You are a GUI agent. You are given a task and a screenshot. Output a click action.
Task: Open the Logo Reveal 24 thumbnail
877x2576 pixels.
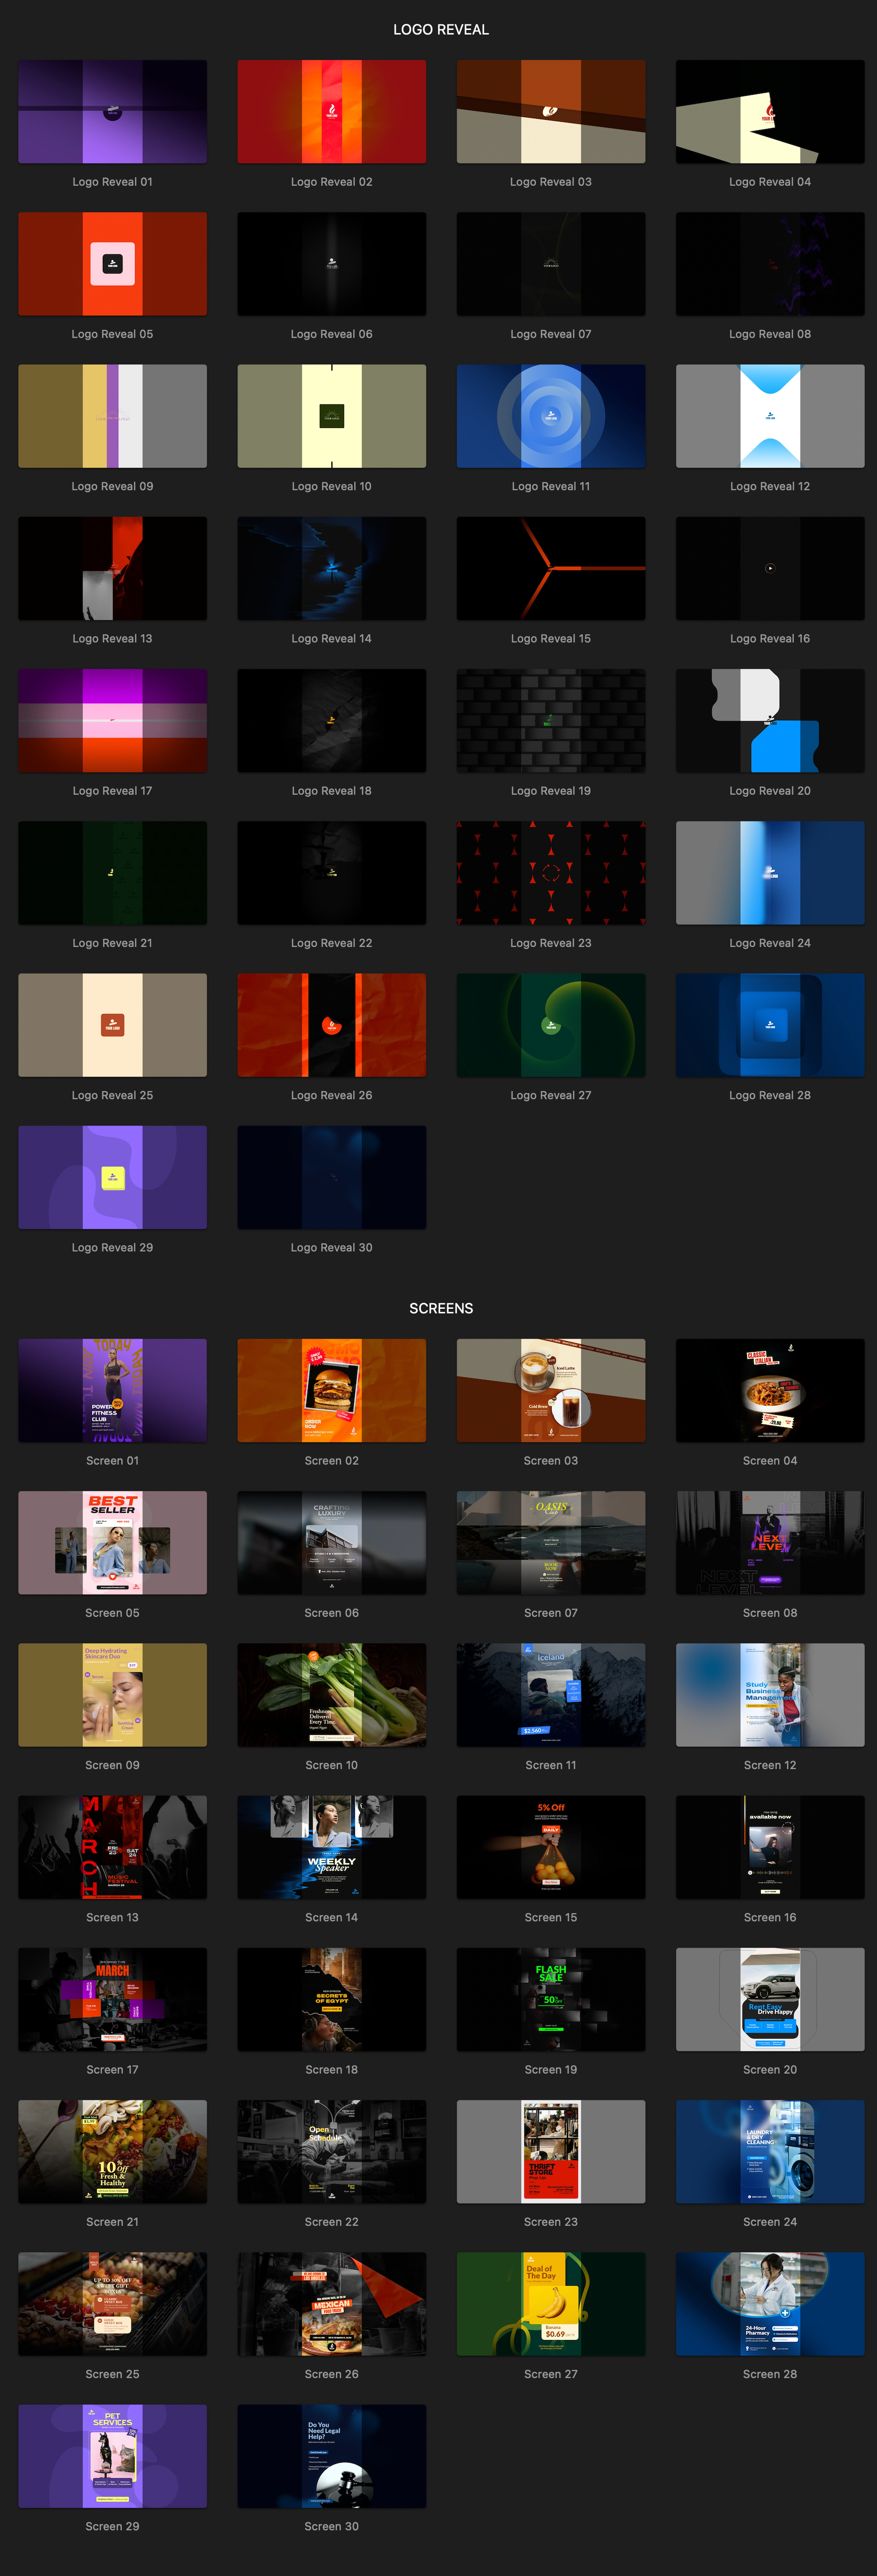(x=770, y=873)
